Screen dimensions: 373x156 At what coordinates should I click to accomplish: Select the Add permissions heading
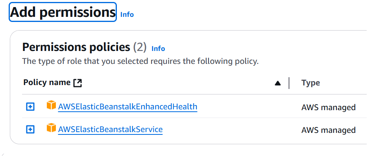click(63, 12)
